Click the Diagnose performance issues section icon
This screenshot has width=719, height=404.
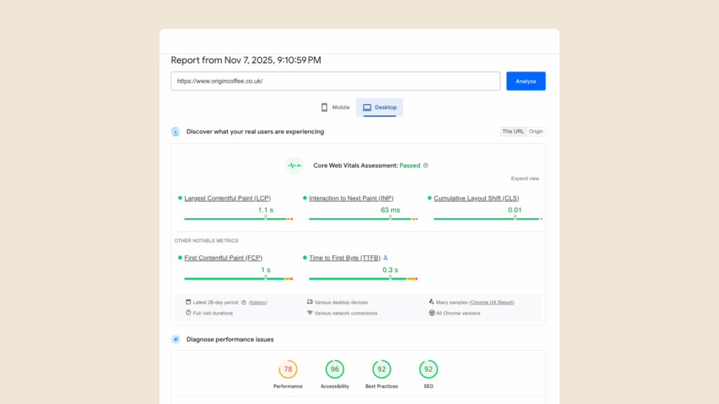[x=176, y=339]
